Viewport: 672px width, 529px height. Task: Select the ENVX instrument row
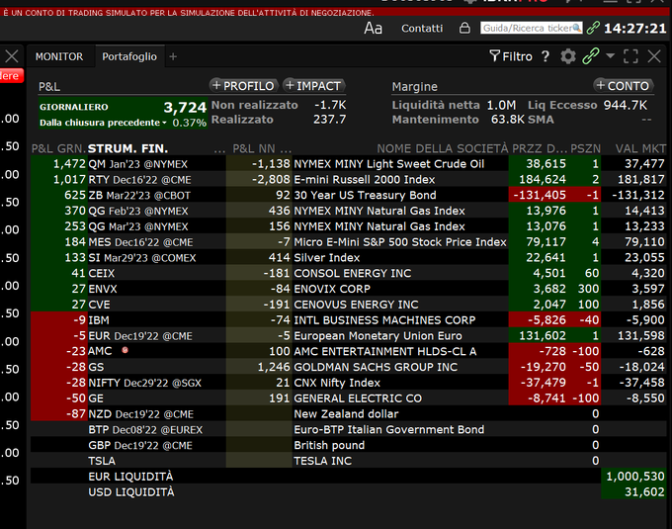point(349,289)
